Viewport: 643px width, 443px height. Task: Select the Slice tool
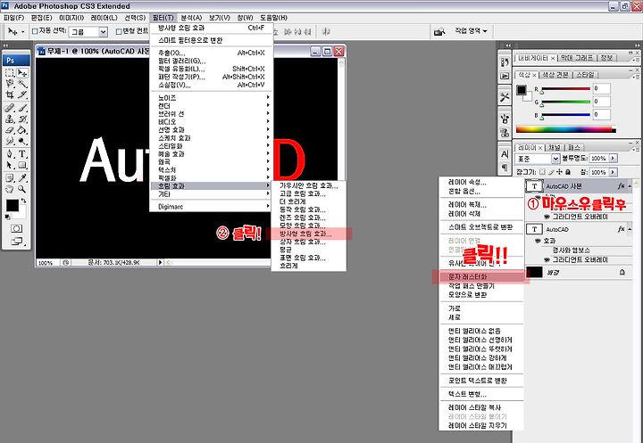(22, 95)
